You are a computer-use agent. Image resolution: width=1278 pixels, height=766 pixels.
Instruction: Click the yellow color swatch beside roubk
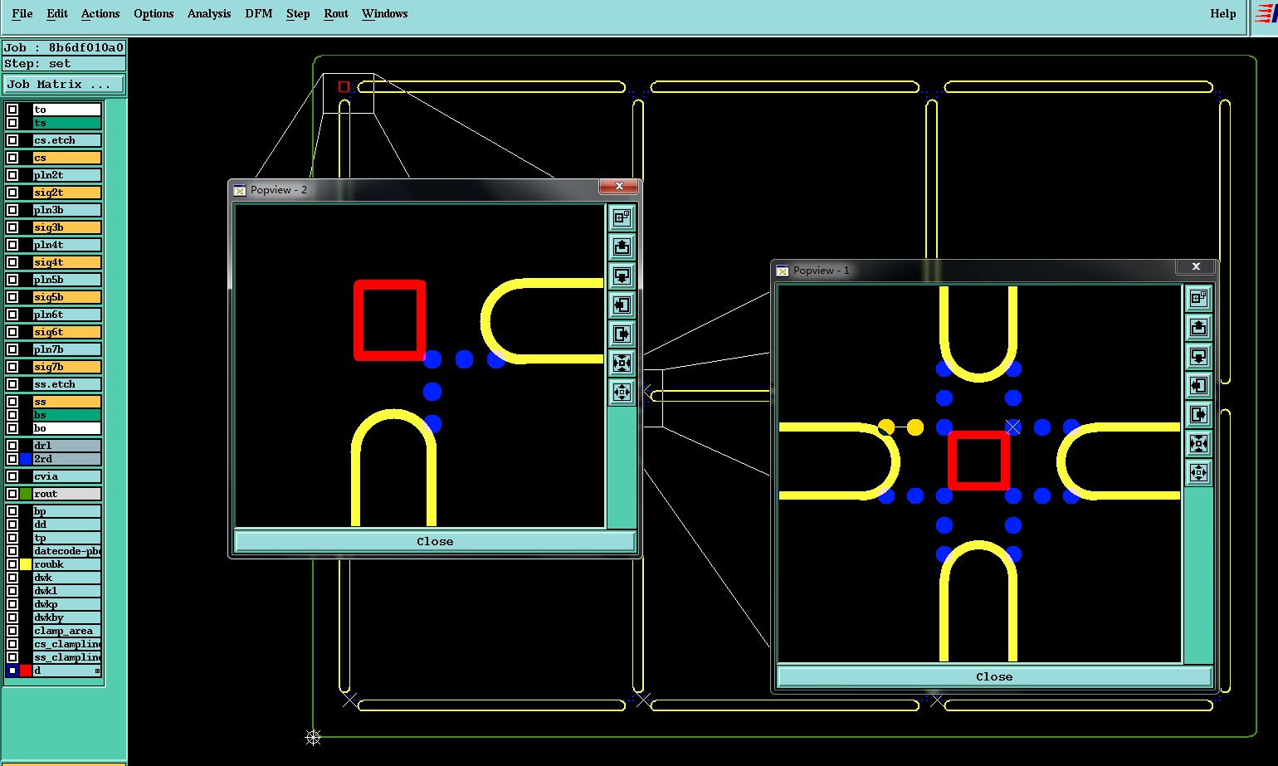point(26,564)
